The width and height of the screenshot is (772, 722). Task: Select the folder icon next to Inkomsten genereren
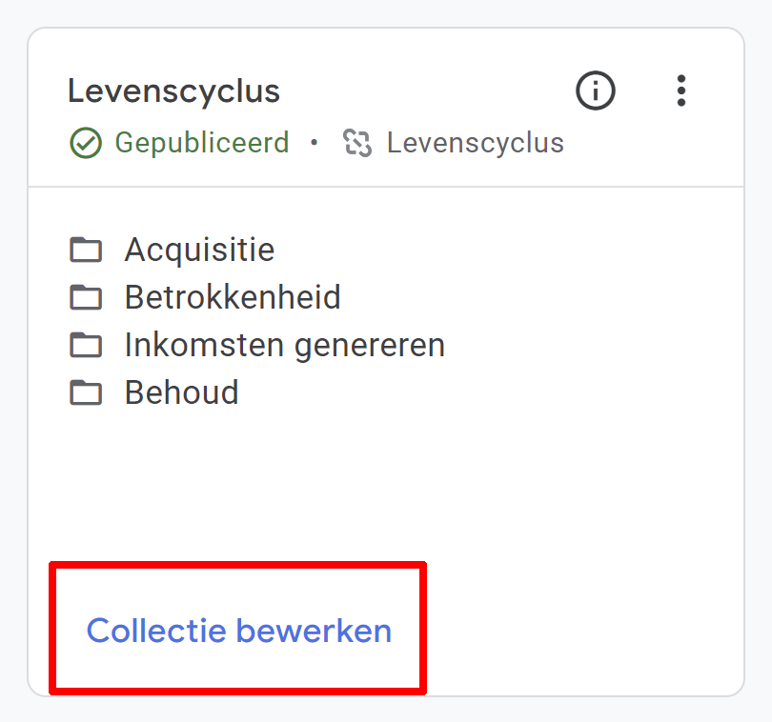pyautogui.click(x=87, y=345)
